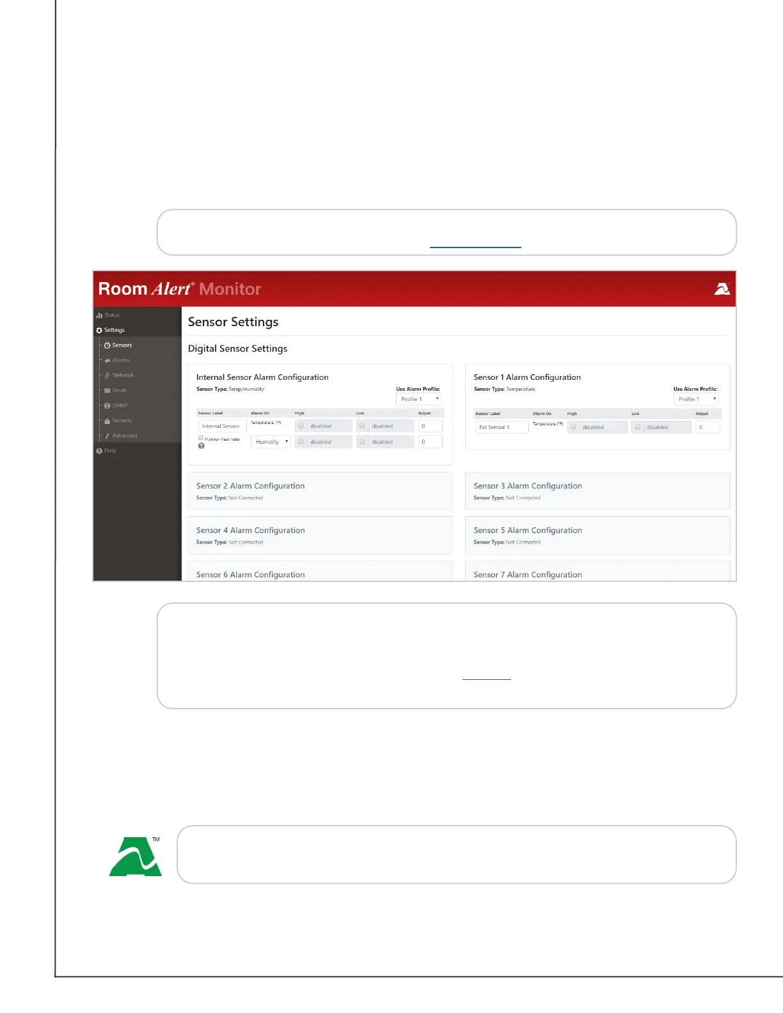This screenshot has height=1013, width=783.
Task: Open the Alarms settings entry
Action: point(117,361)
